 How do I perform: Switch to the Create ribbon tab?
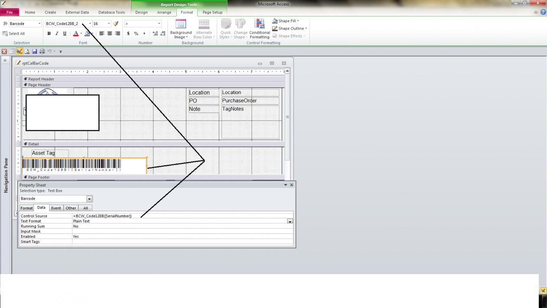click(x=50, y=12)
